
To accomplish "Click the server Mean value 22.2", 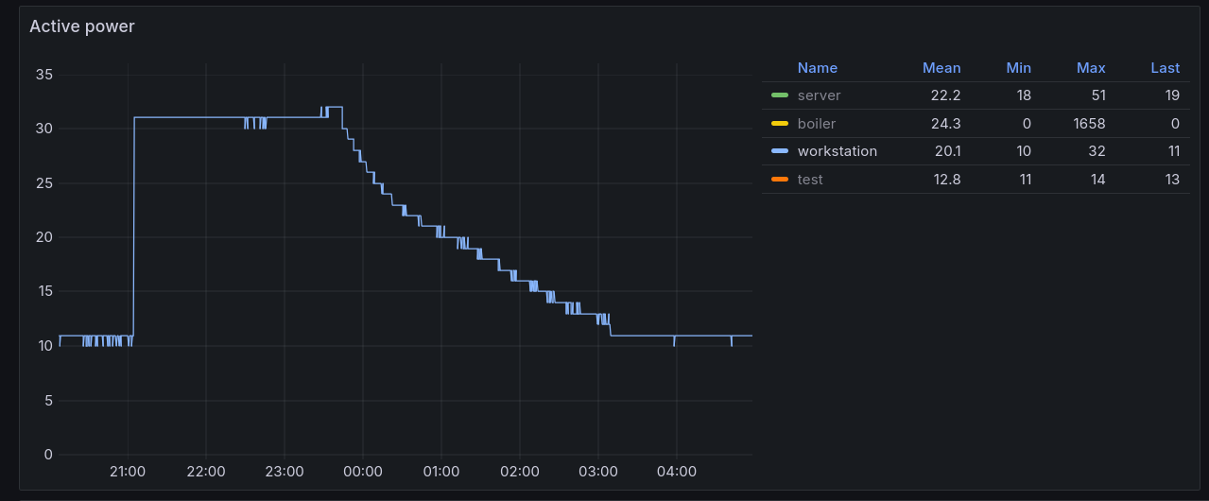I will click(x=944, y=95).
